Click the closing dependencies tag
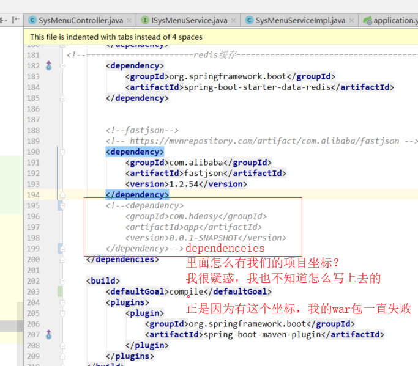Screen dimensions: 418x366 pos(122,259)
